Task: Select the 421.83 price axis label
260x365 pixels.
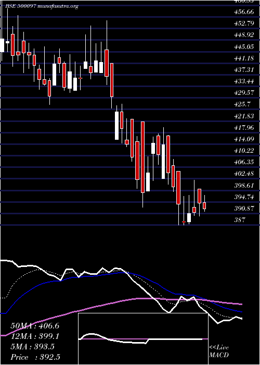Action: [x=243, y=116]
